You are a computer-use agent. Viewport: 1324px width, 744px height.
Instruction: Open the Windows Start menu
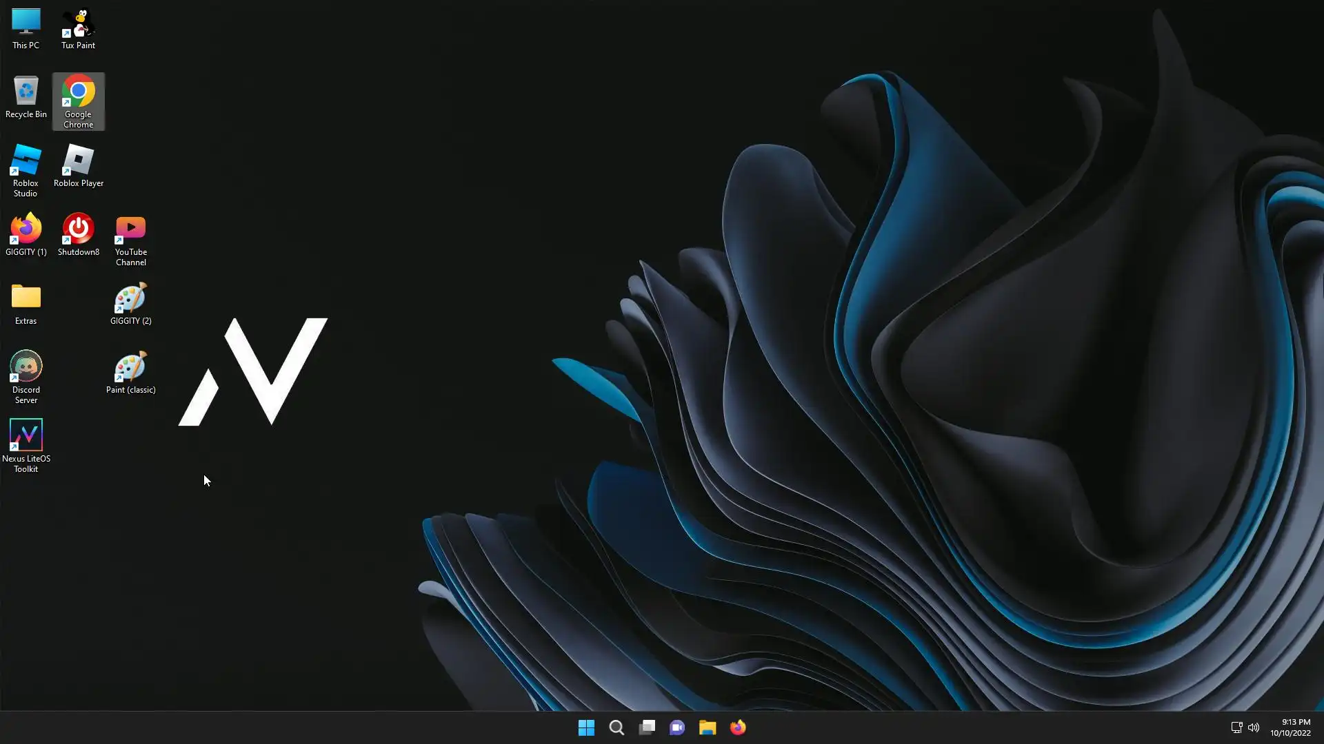pyautogui.click(x=586, y=727)
